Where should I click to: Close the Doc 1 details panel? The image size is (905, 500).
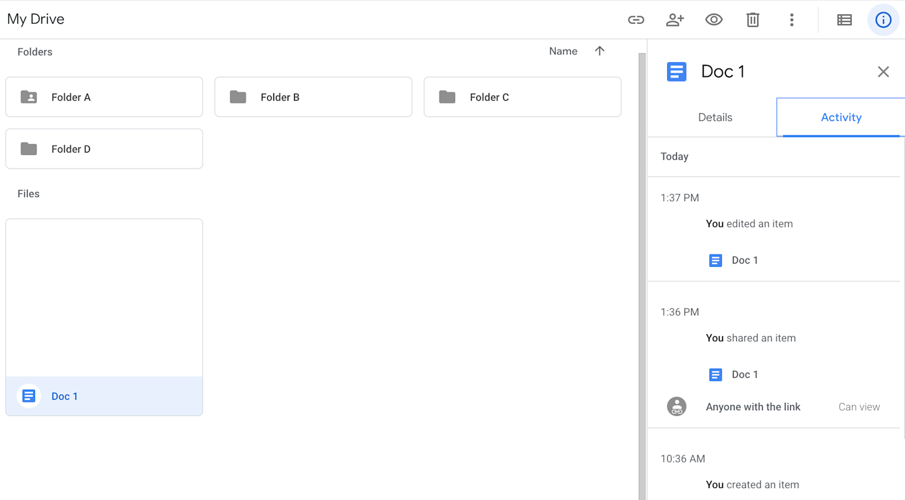[883, 72]
